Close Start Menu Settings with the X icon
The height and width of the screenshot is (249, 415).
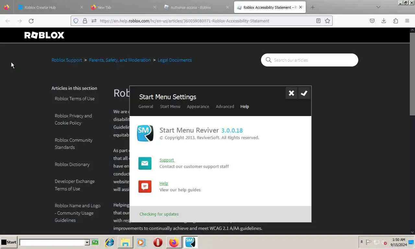tap(291, 93)
